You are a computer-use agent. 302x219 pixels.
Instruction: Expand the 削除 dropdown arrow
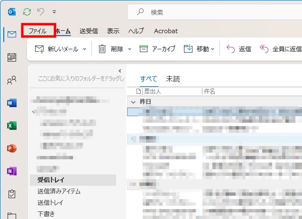[x=128, y=49]
